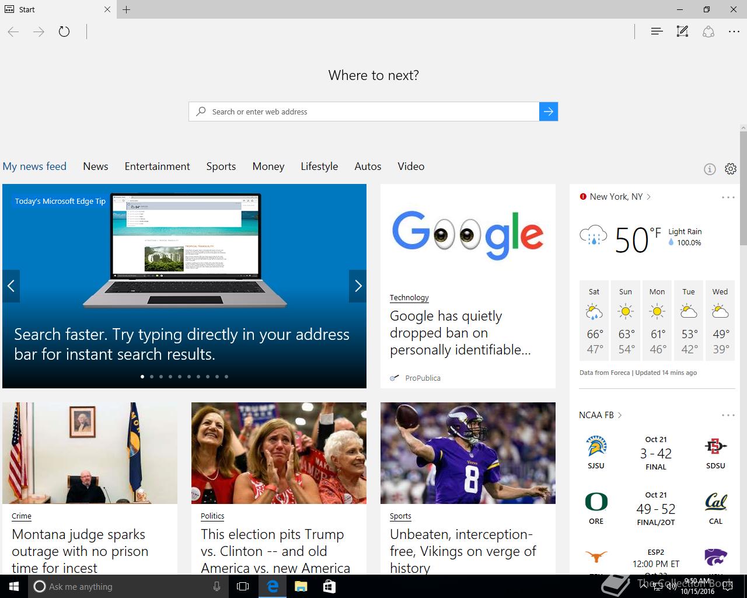Switch to the Sports tab
The image size is (747, 598).
point(221,166)
